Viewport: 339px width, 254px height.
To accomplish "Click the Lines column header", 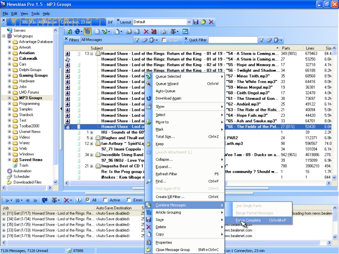I will 314,48.
